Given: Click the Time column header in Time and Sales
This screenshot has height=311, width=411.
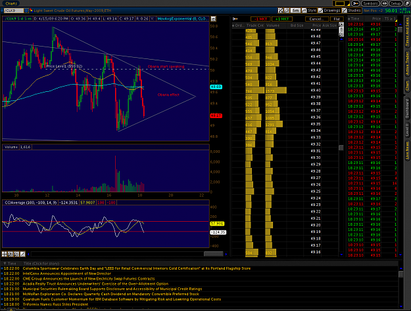Looking at the screenshot, I should click(355, 19).
